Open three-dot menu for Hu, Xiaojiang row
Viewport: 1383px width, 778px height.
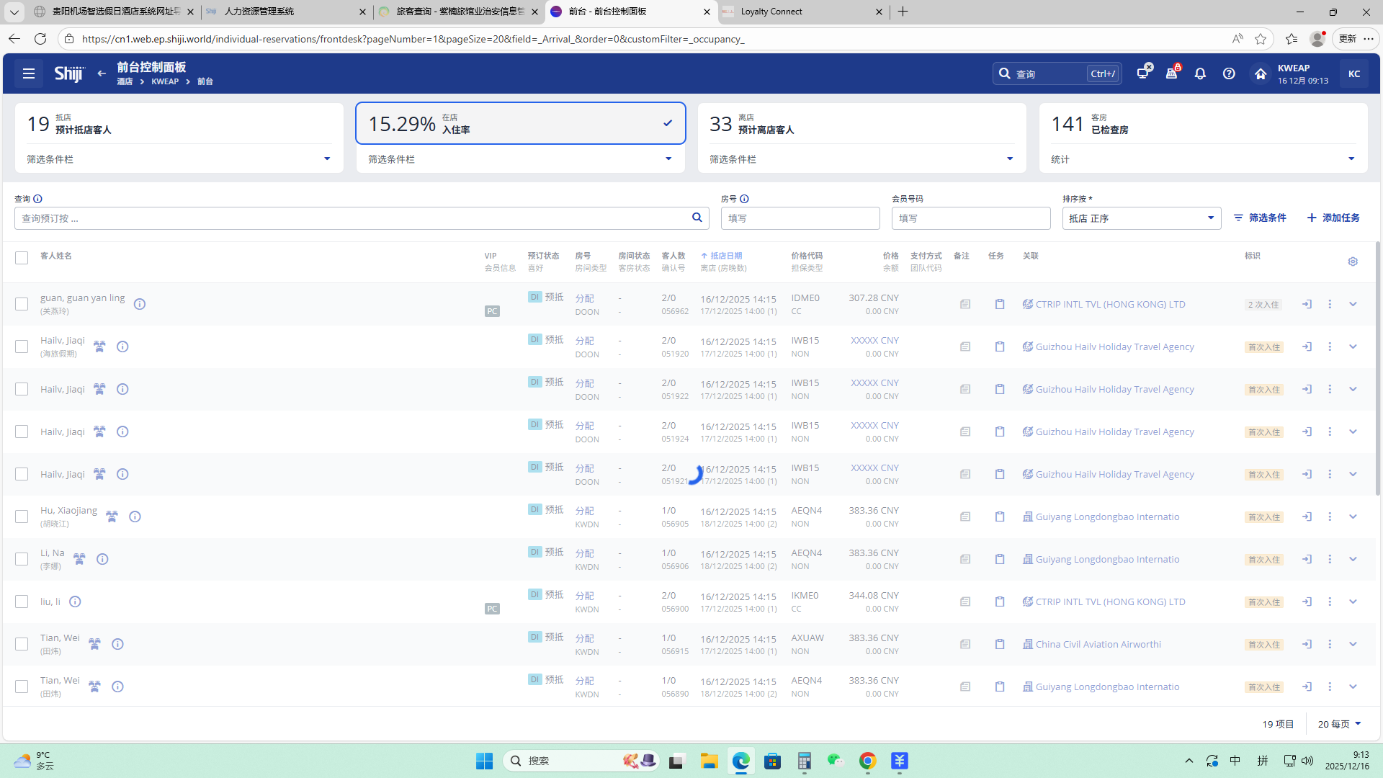coord(1330,517)
